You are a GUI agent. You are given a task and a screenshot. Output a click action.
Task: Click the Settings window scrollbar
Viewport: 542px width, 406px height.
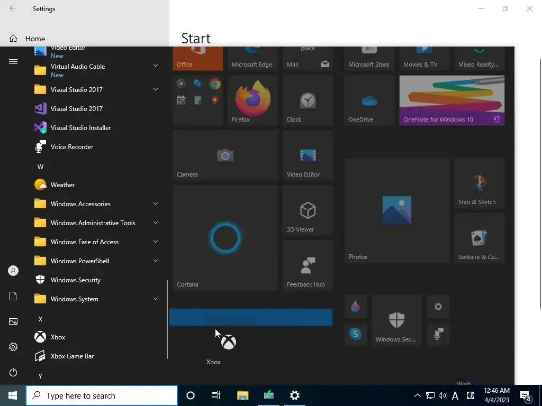point(540,184)
